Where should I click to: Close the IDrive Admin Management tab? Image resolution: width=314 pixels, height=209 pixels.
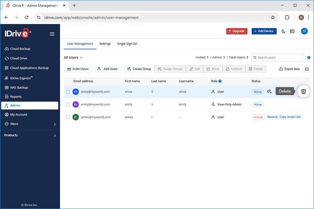click(x=64, y=6)
